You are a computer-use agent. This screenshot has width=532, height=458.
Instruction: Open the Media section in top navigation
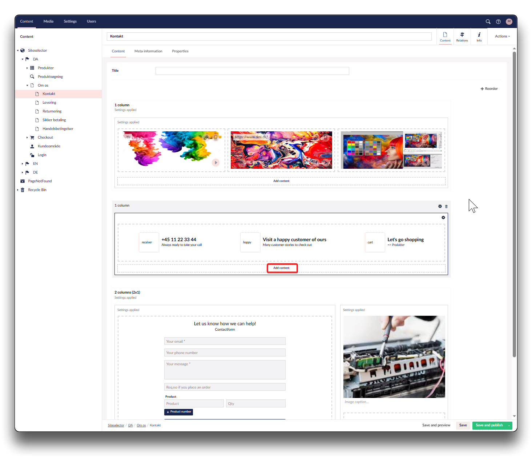point(48,21)
